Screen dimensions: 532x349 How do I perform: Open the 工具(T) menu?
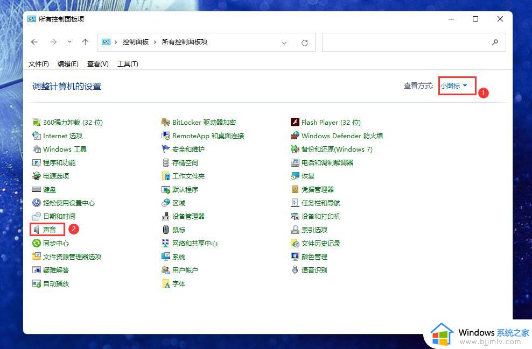[x=128, y=63]
